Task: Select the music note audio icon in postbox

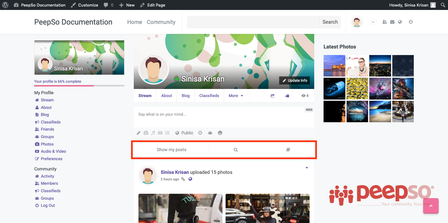Action: click(x=153, y=133)
